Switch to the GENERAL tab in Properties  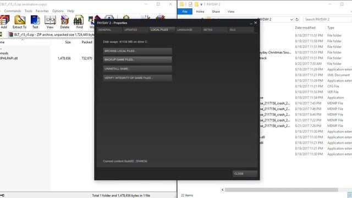tap(110, 30)
